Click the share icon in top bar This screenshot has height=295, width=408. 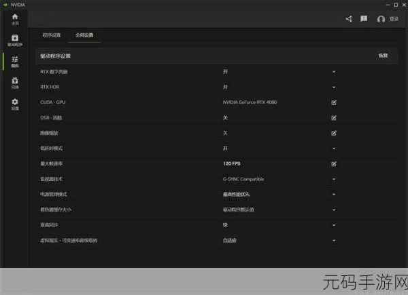tap(349, 19)
